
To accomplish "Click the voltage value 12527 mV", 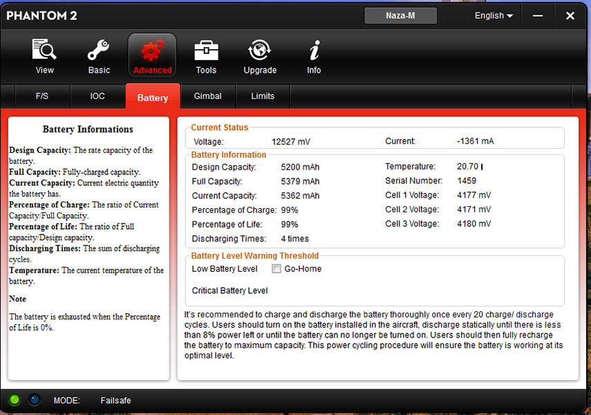I will (290, 142).
